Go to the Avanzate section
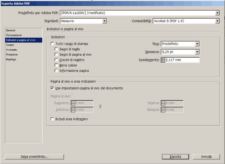Screen dimensions: 225x164 [x=24, y=50]
